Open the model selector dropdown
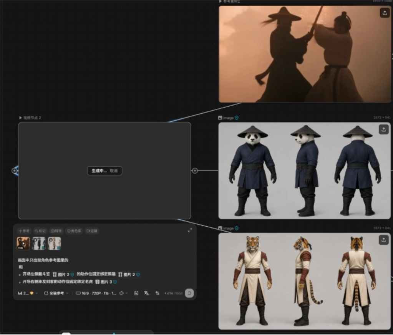Screen dimensions: 393x335 point(28,293)
